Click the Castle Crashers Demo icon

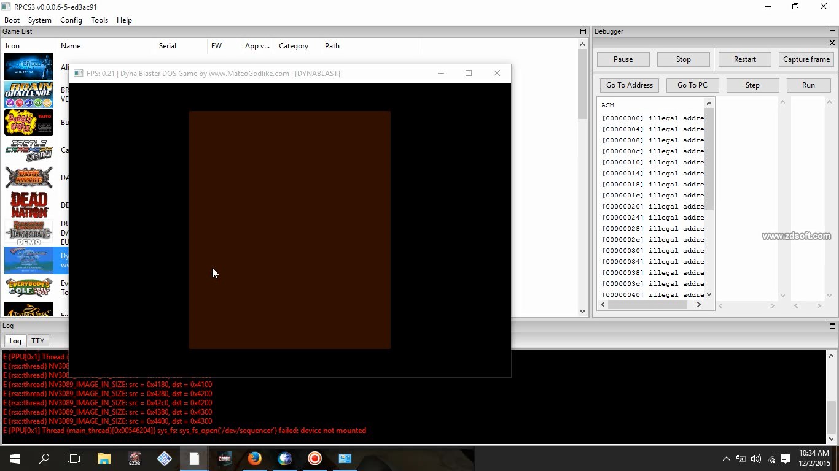pyautogui.click(x=29, y=150)
